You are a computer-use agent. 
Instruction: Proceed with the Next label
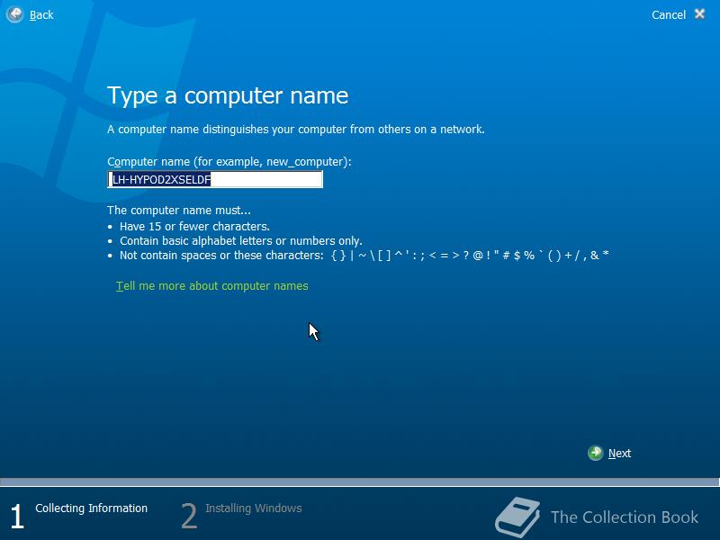click(619, 454)
